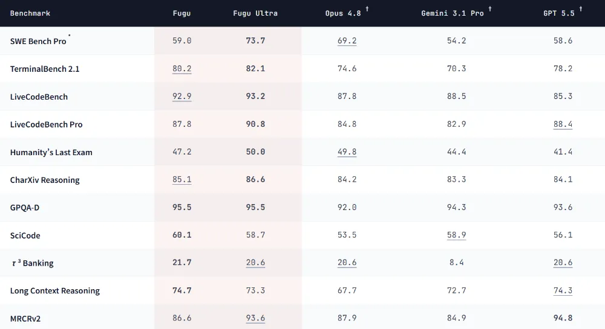Screen dimensions: 605x329
Task: Click the Benchmark column header
Action: point(30,13)
